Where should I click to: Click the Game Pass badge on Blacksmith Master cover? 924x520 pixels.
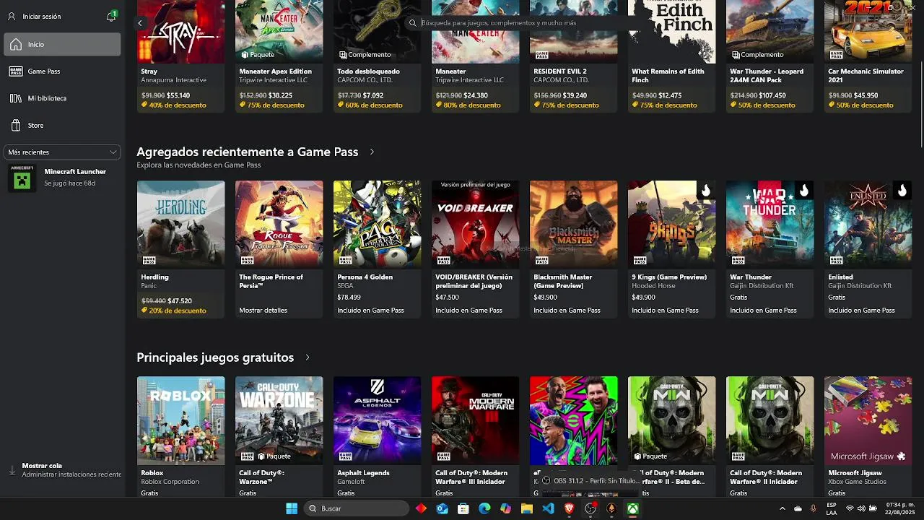coord(541,260)
